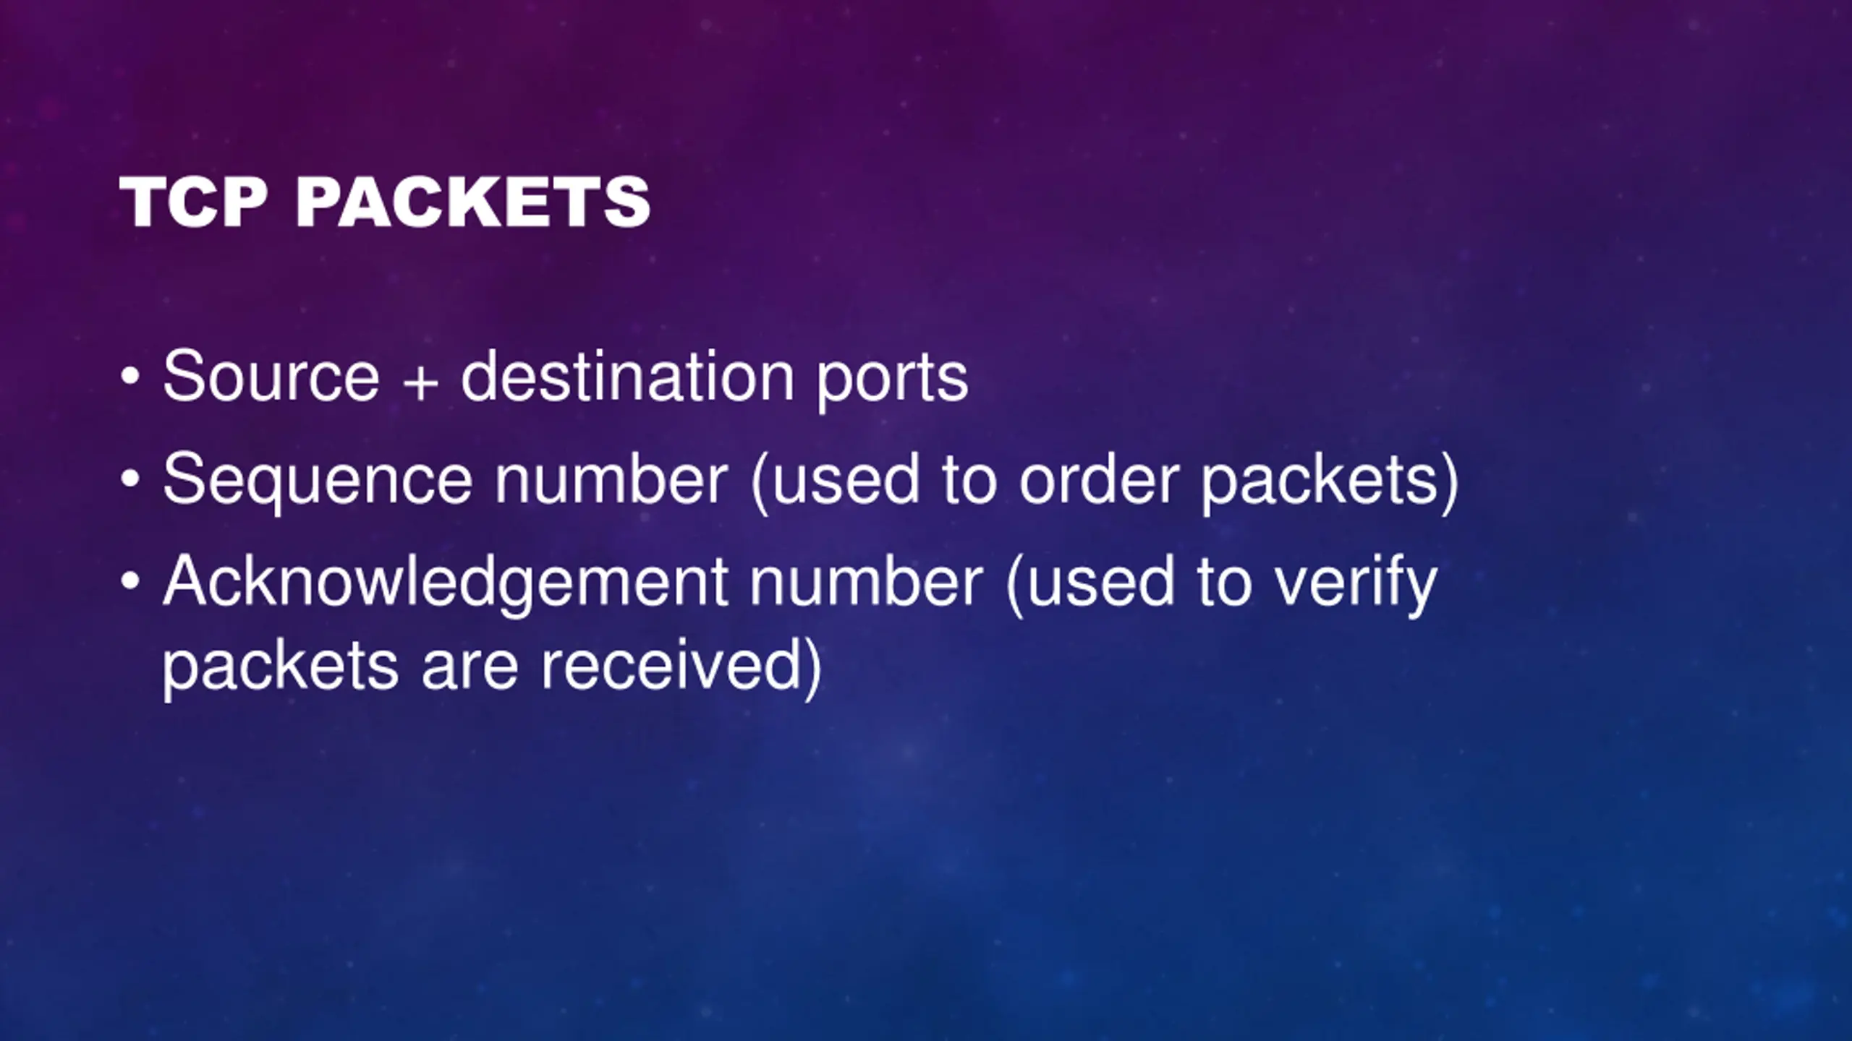Viewport: 1852px width, 1041px height.
Task: Click the bullet dot before Sequence number
Action: point(129,479)
